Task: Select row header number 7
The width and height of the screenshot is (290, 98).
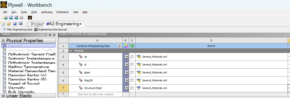Action: click(x=63, y=88)
